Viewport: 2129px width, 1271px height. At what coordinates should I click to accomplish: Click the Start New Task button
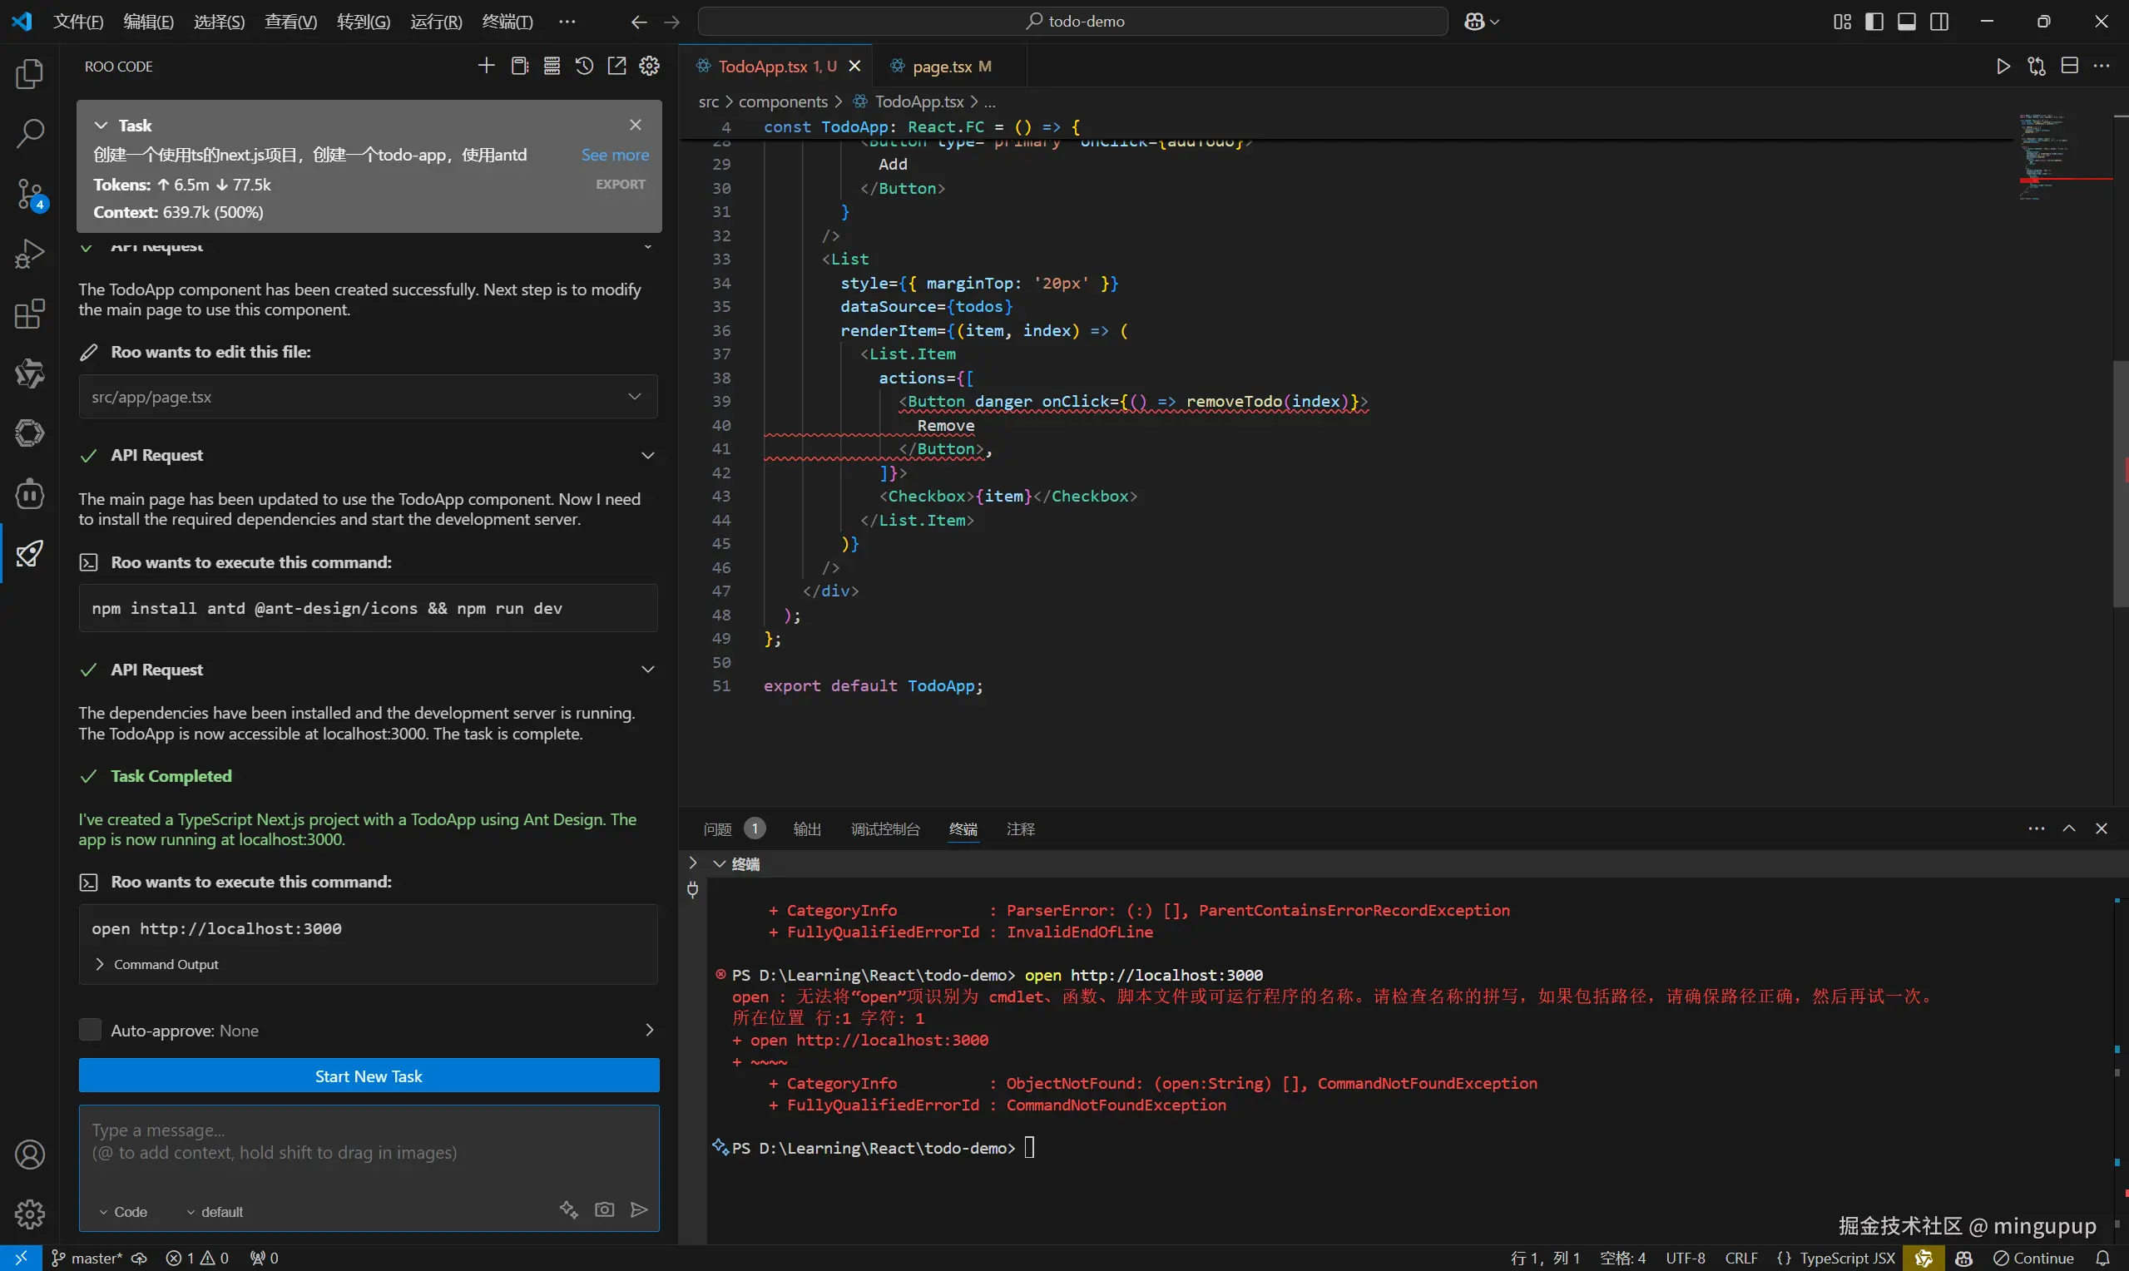tap(369, 1076)
